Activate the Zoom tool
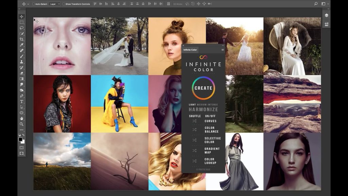Viewport: 348px width, 196px height. pos(21,124)
